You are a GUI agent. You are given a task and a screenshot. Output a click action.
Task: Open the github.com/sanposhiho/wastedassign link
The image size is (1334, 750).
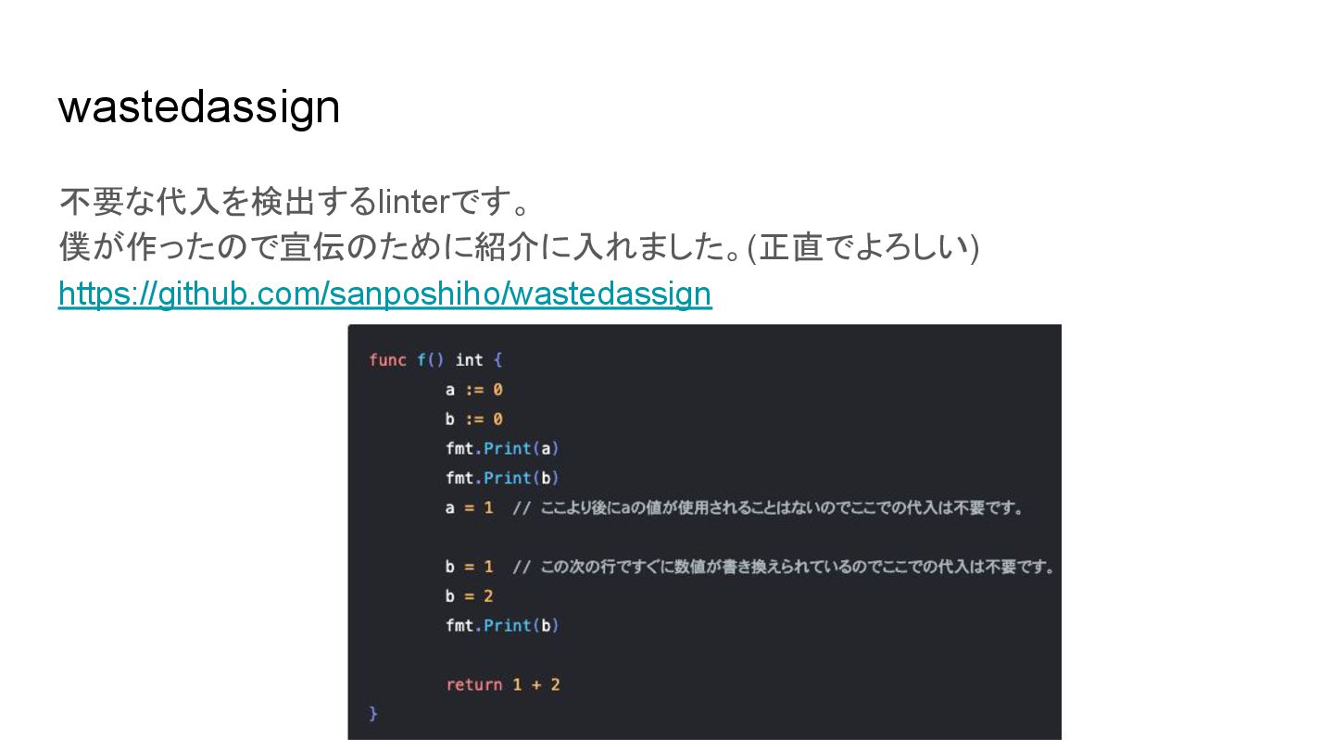coord(384,294)
